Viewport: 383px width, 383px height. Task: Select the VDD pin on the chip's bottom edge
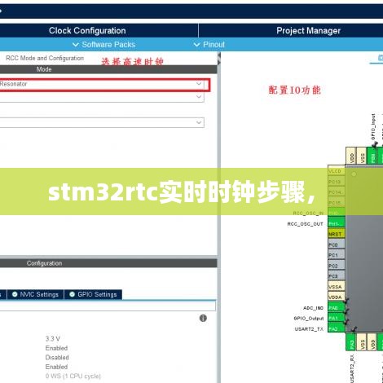[372, 342]
